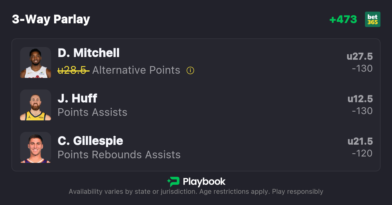Select the u27.5 line for Mitchell
The width and height of the screenshot is (392, 205).
pyautogui.click(x=360, y=56)
